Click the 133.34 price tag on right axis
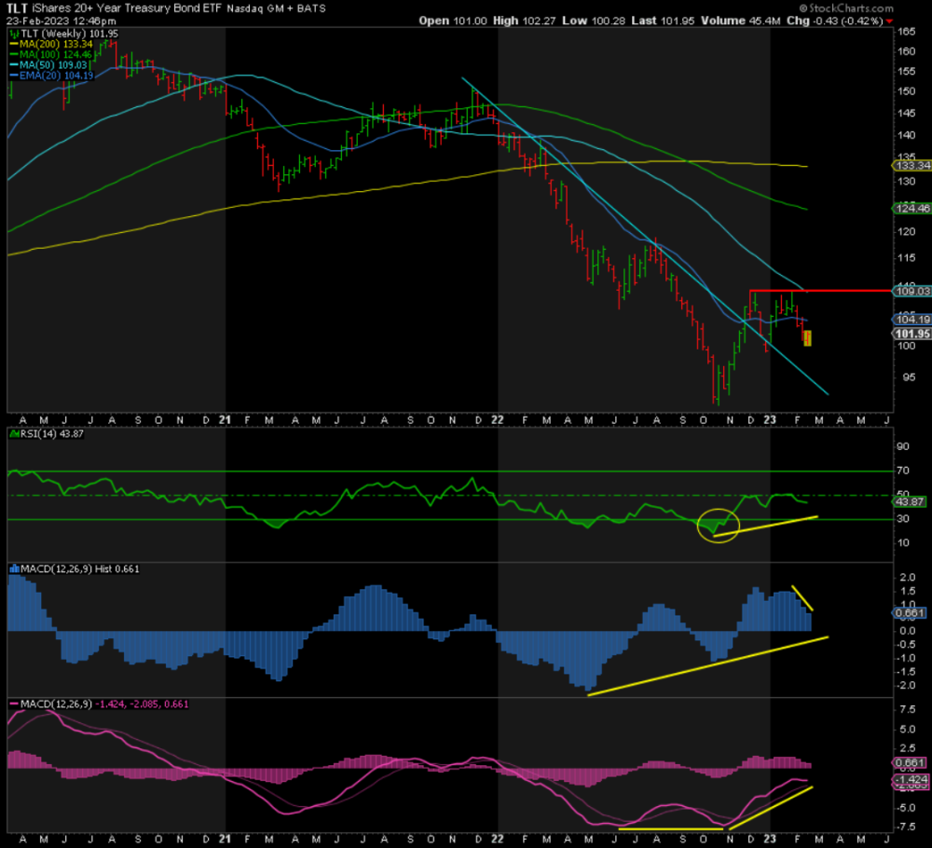This screenshot has height=848, width=932. (912, 165)
